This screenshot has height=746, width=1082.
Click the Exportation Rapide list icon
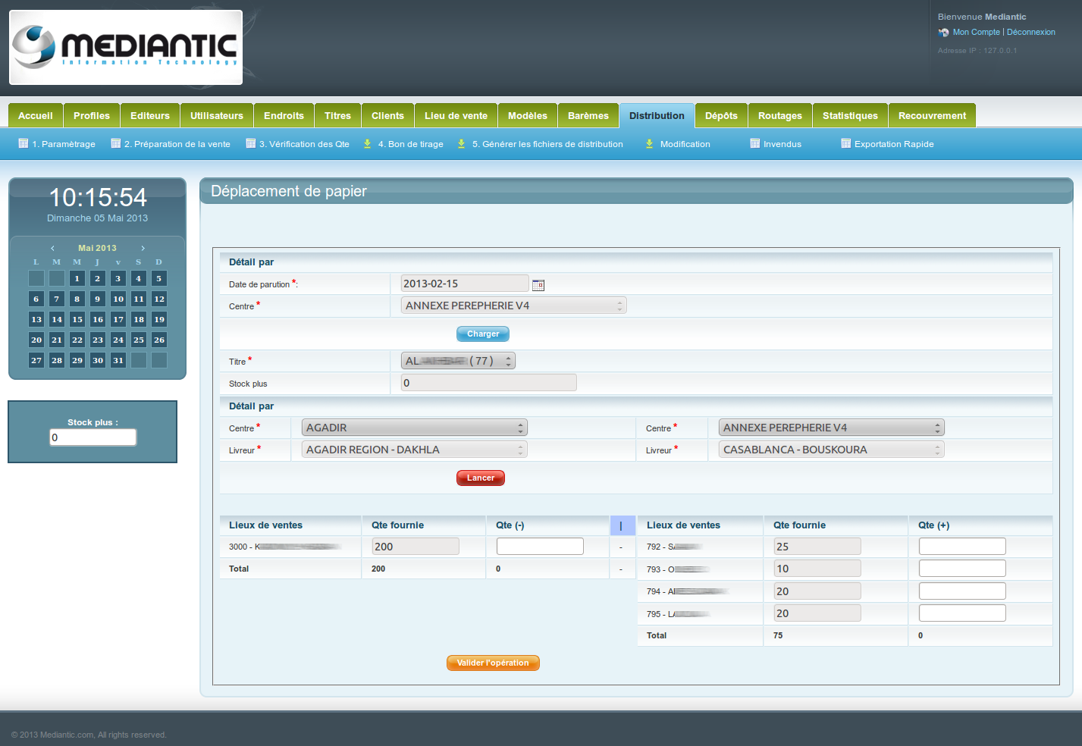[846, 143]
